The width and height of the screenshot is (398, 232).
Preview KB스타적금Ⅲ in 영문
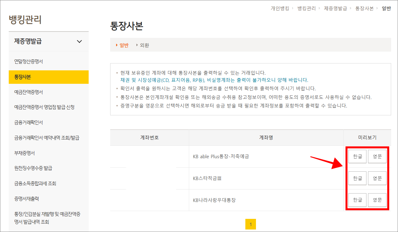click(377, 178)
